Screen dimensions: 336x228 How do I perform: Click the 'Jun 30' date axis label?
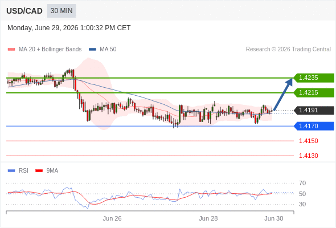(x=274, y=218)
